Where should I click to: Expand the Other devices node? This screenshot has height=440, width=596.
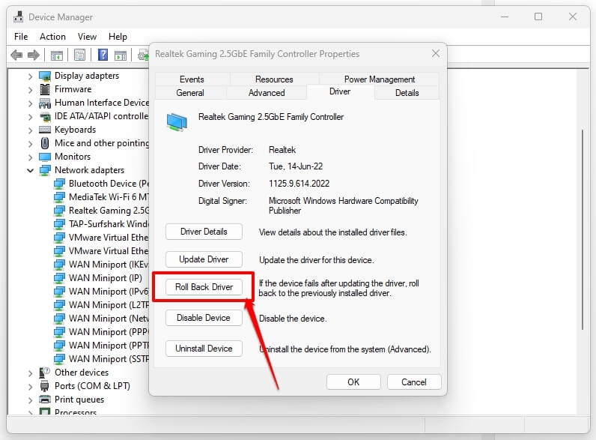(30, 373)
